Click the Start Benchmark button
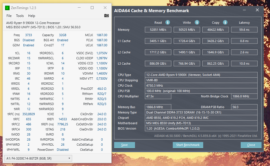Screen dimensions: 270x166 (x=188, y=145)
